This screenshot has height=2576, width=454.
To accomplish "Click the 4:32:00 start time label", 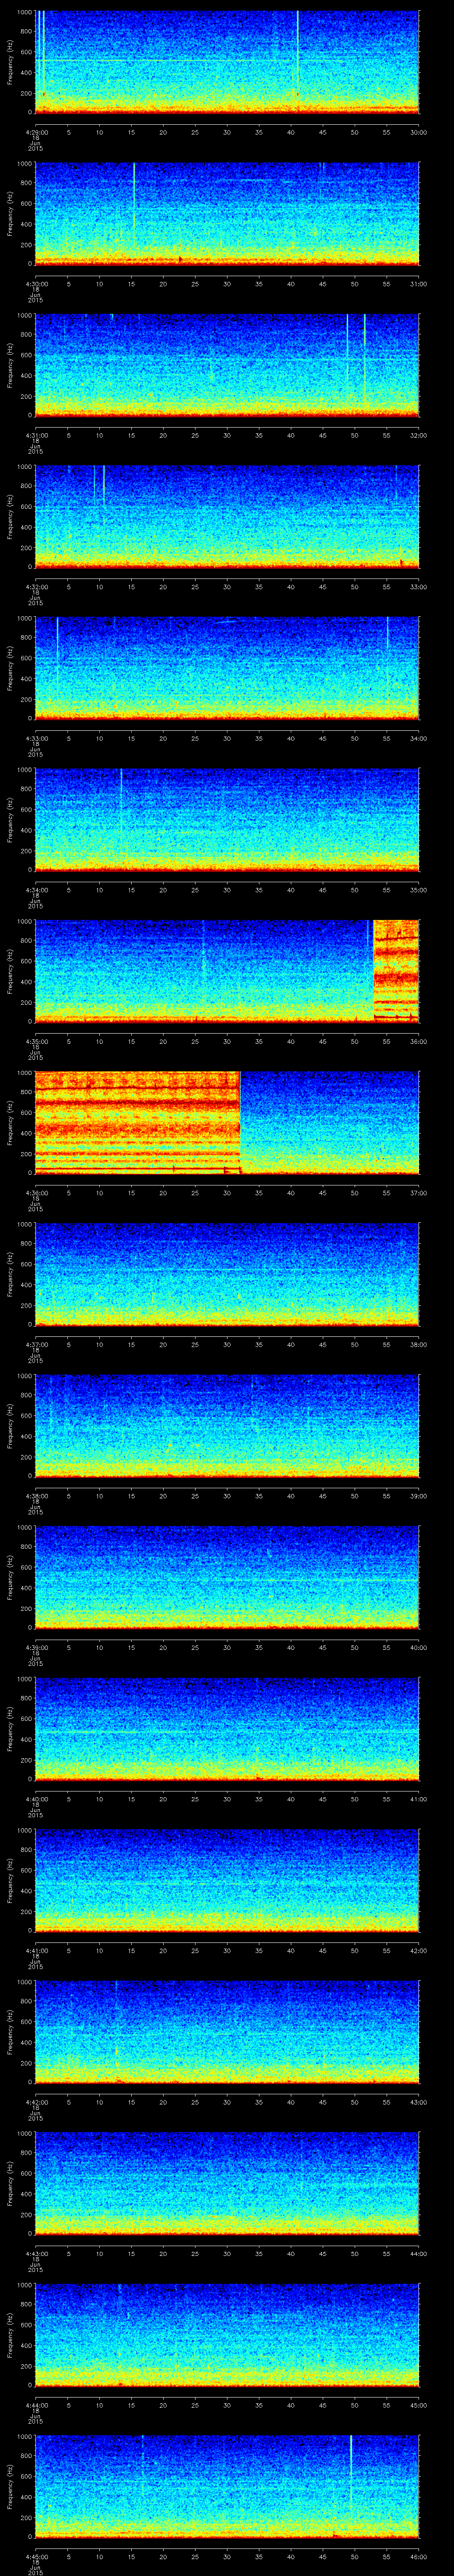I will pos(36,587).
